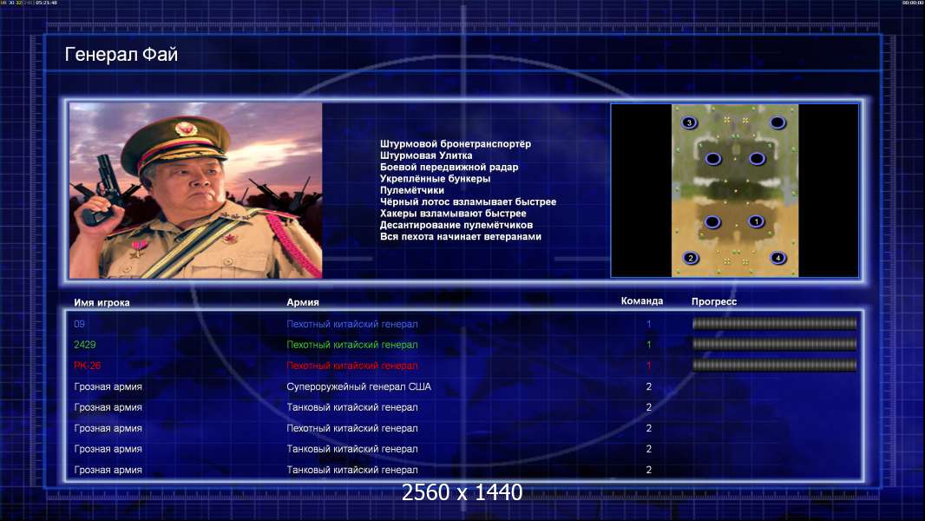Viewport: 925px width, 521px height.
Task: Click the 'Прогресс' column header
Action: [714, 301]
